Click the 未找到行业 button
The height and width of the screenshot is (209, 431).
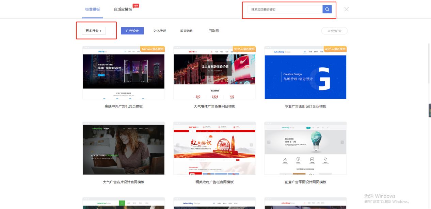tap(335, 31)
